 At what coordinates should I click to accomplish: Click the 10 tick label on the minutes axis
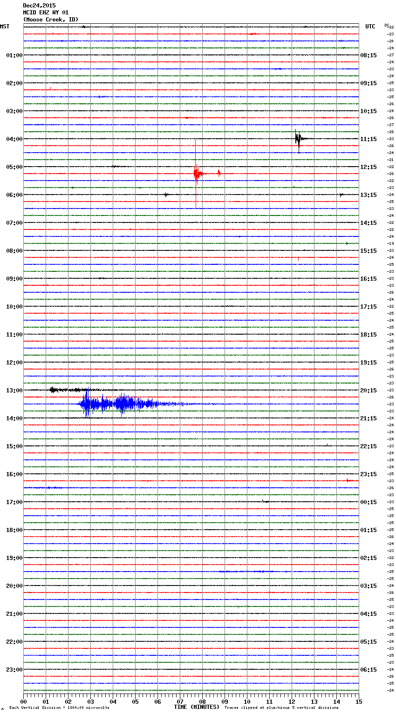tap(247, 701)
